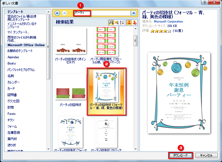Select 証明書 category
This screenshot has width=222, height=162.
[12, 95]
